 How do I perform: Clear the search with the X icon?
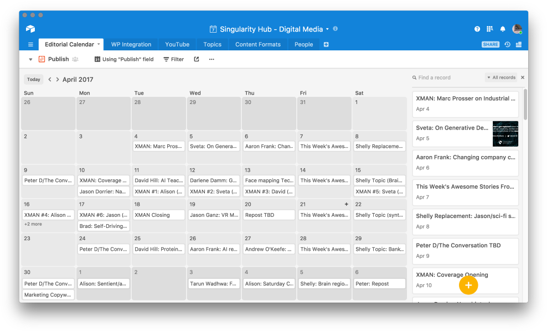tap(522, 77)
